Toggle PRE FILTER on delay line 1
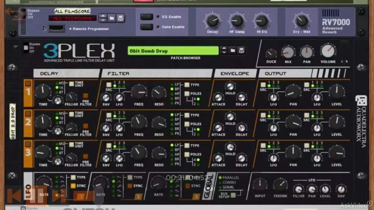374x210 pixels. tap(85, 95)
